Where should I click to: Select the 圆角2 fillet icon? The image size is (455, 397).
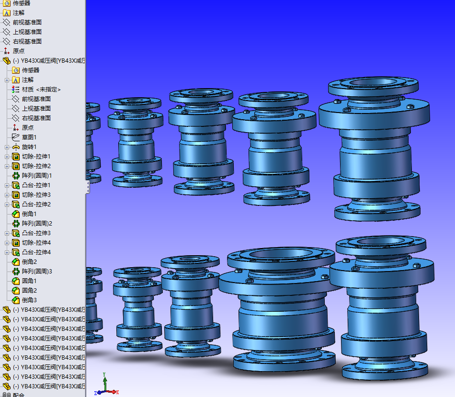(16, 291)
